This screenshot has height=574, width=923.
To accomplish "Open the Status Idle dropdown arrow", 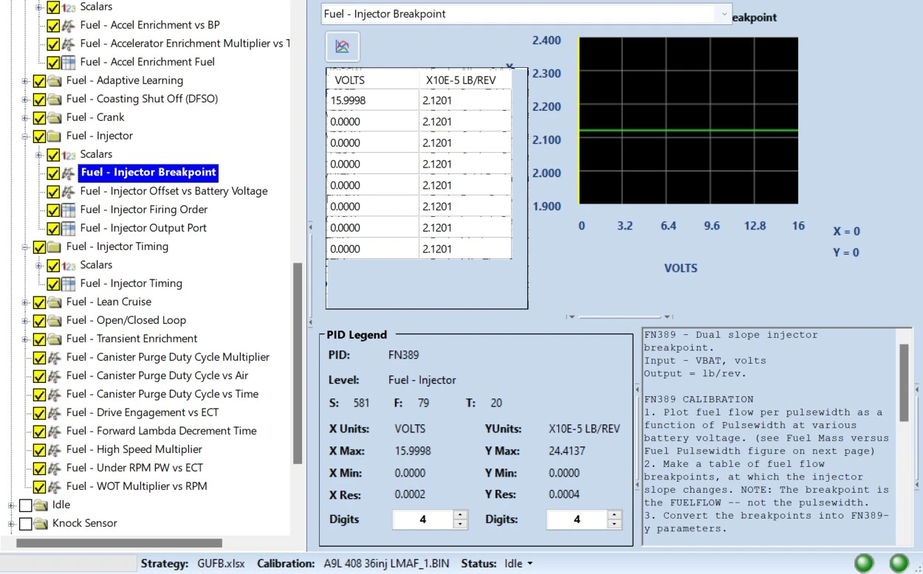I will [x=529, y=564].
